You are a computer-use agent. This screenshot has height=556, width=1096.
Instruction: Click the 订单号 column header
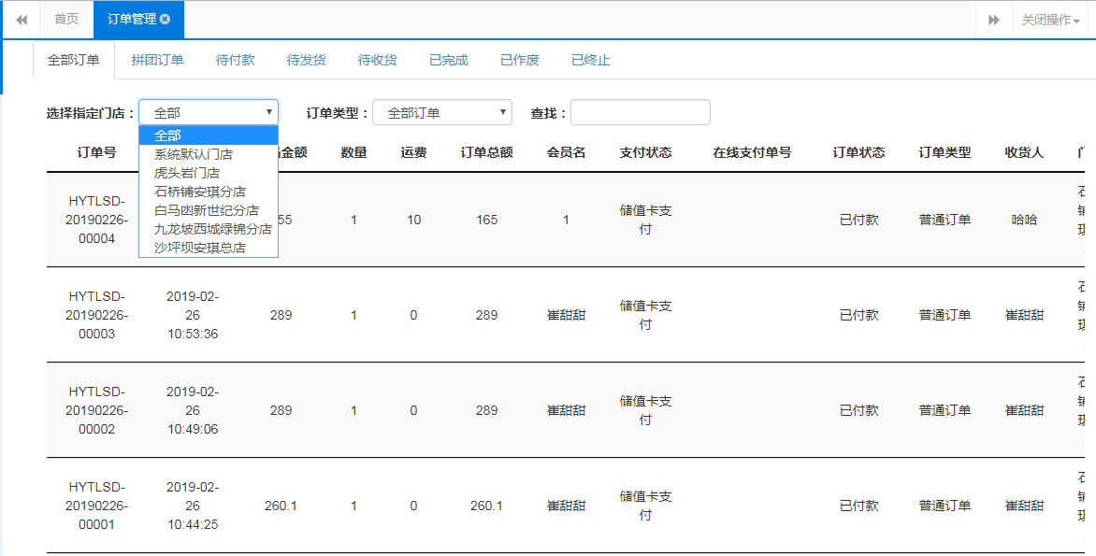click(96, 152)
